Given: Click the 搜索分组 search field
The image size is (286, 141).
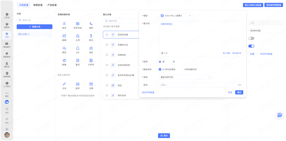Looking at the screenshot, I should [34, 20].
